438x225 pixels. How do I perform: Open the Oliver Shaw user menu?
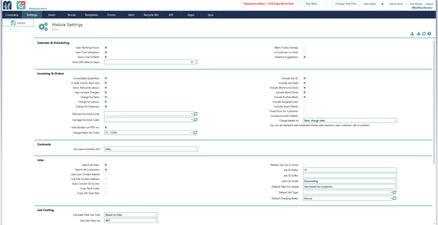click(x=398, y=4)
